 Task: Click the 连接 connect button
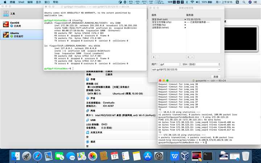coord(216,77)
